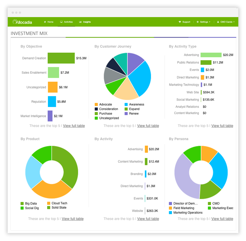
Task: Open View full table under By Persona
Action: coord(222,219)
